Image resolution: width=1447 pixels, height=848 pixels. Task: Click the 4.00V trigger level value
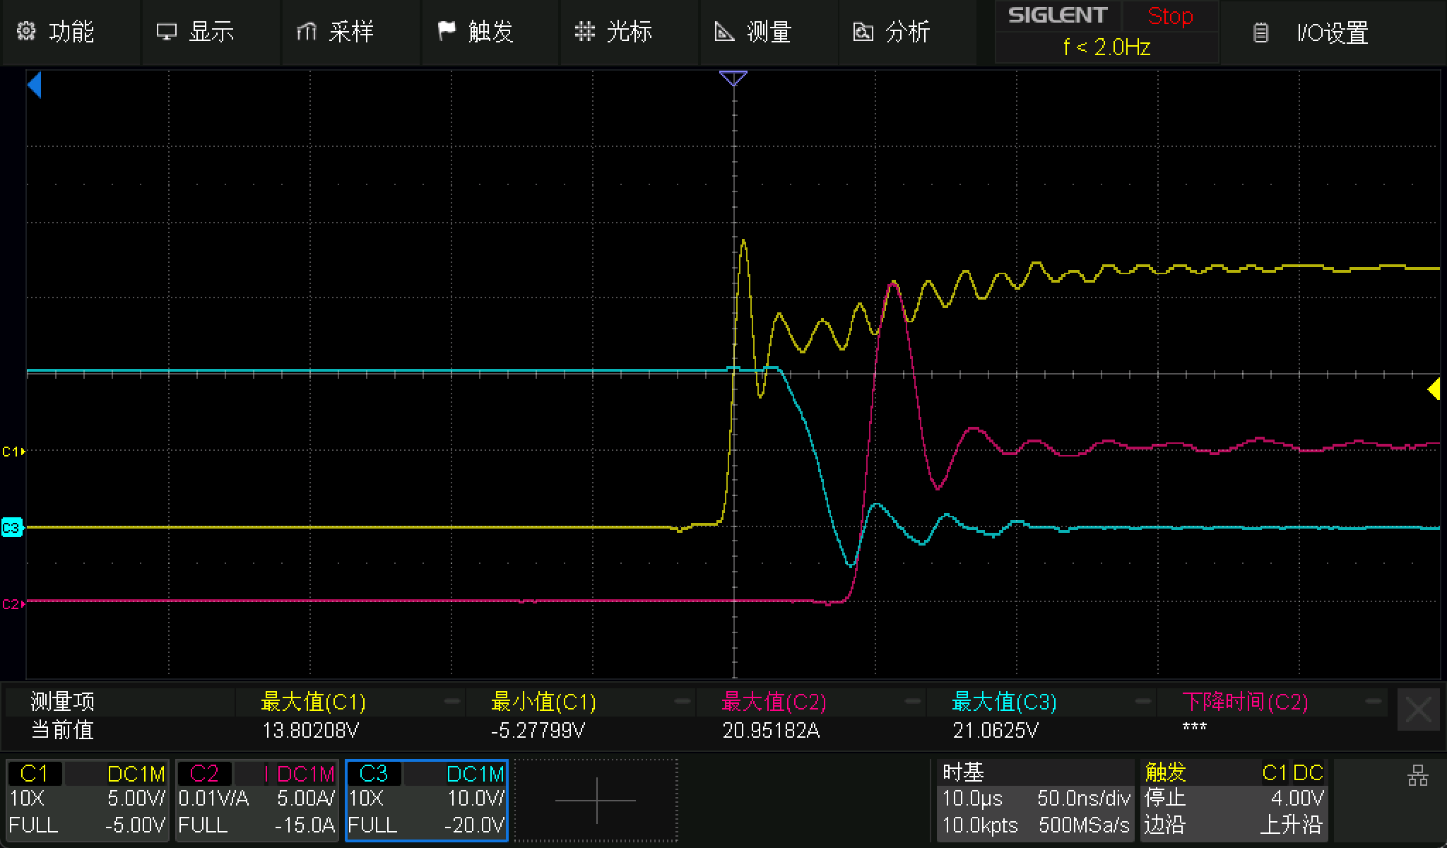point(1297,799)
